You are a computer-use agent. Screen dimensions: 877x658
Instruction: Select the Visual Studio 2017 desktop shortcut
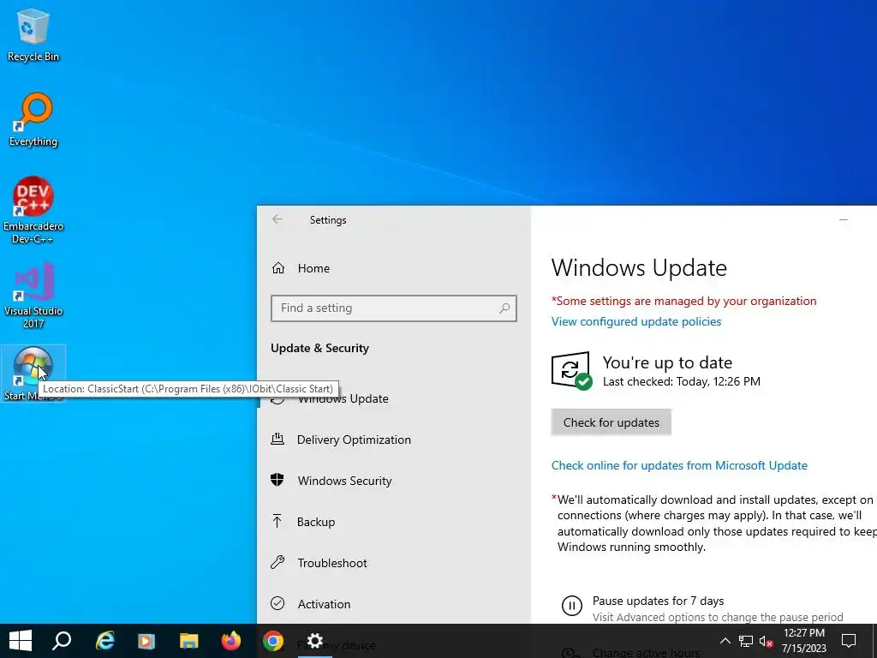(x=33, y=295)
